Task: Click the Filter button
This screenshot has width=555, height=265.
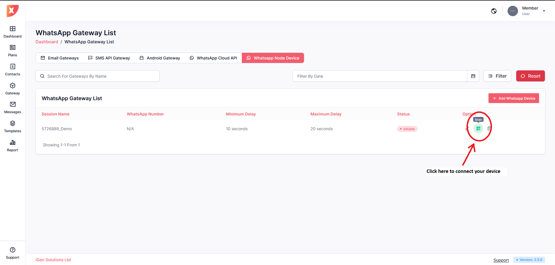Action: (x=497, y=76)
